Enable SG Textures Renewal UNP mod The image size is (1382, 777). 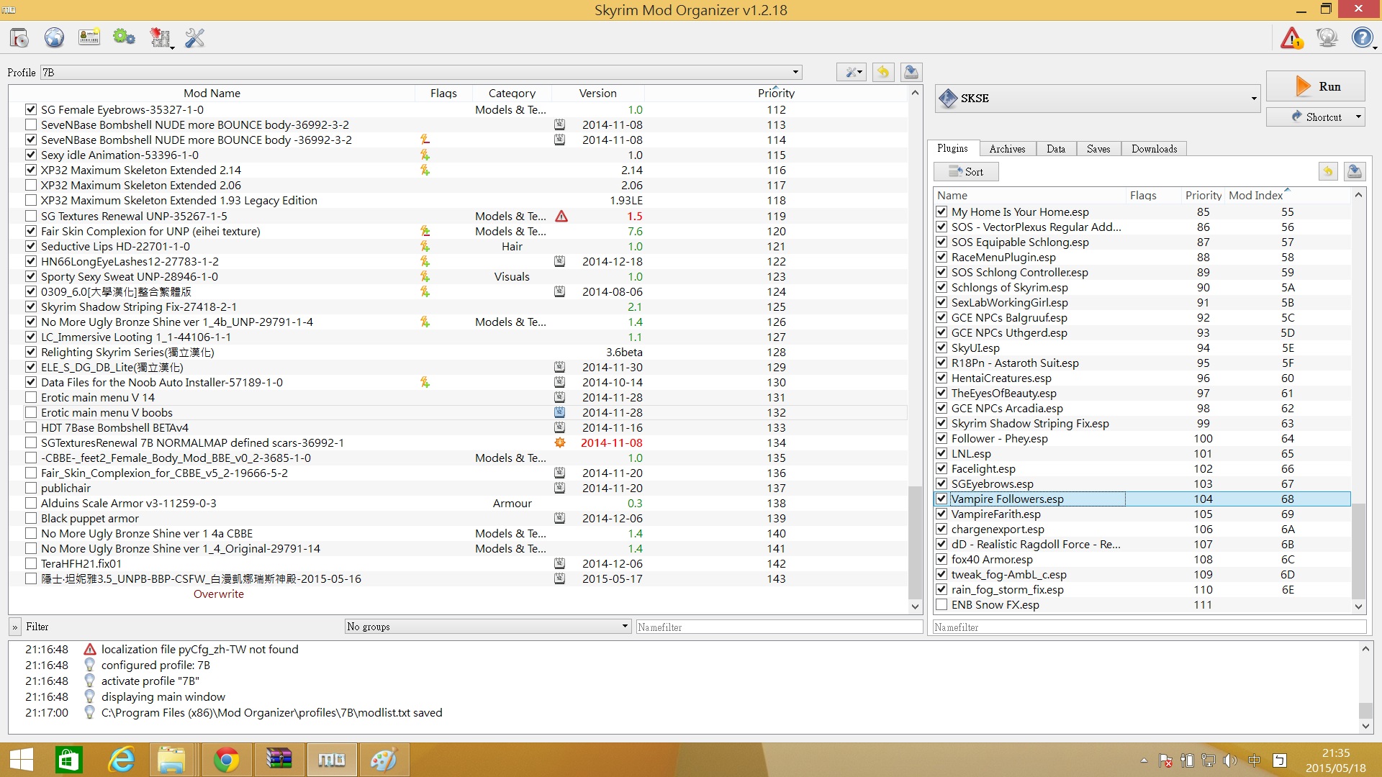pyautogui.click(x=30, y=216)
